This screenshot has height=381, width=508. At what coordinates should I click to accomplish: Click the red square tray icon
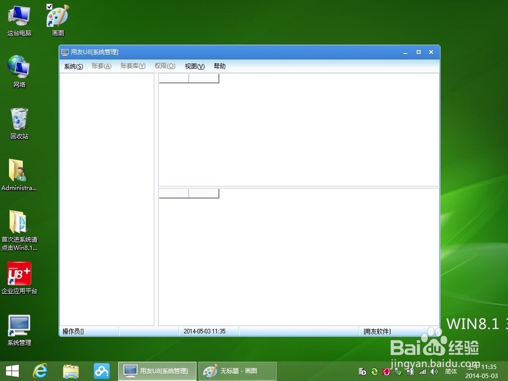click(386, 372)
